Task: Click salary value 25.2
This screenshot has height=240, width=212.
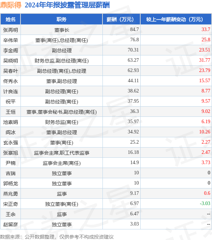Action: [x=134, y=142]
